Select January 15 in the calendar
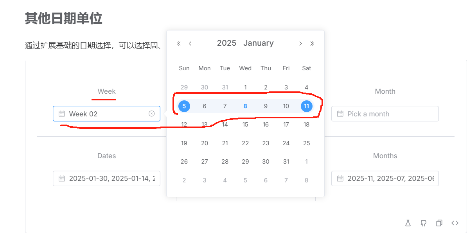Image resolution: width=469 pixels, height=239 pixels. 245,125
